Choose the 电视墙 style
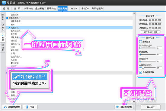Screen dimensions: 166x111 (14, 34)
